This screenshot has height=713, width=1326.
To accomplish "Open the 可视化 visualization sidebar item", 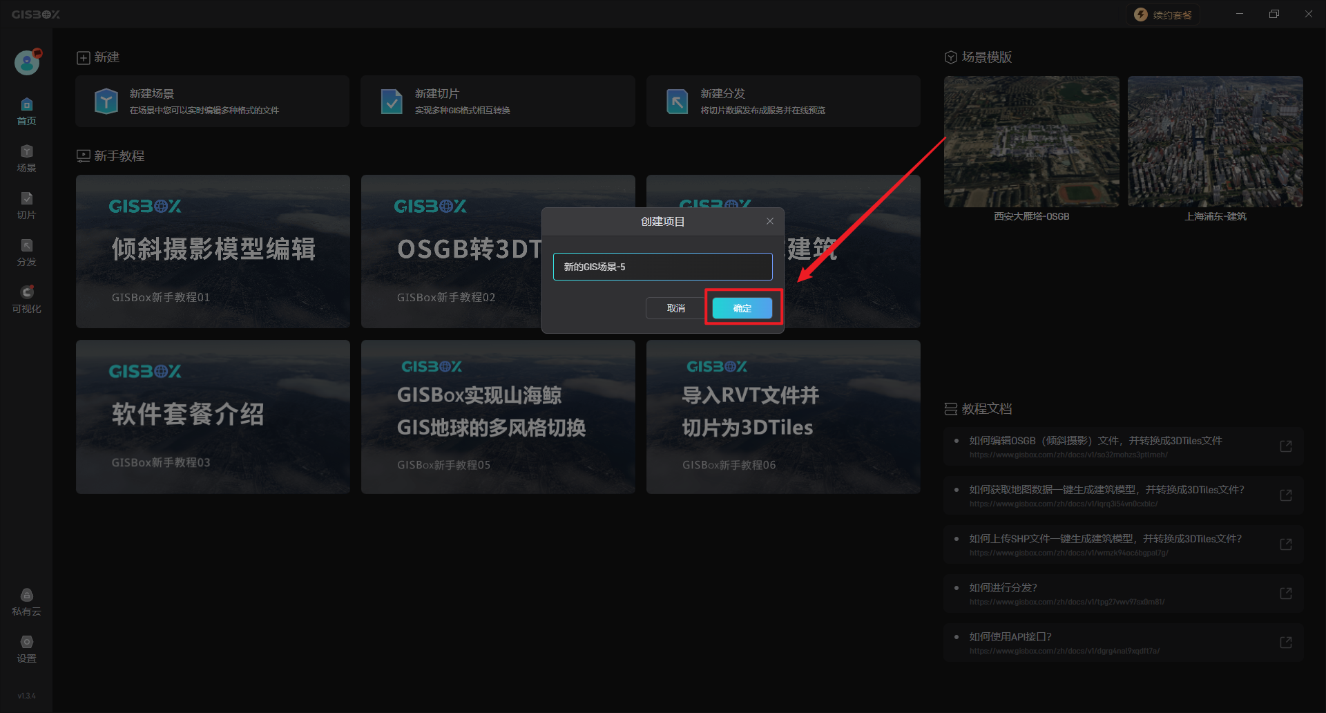I will (26, 299).
